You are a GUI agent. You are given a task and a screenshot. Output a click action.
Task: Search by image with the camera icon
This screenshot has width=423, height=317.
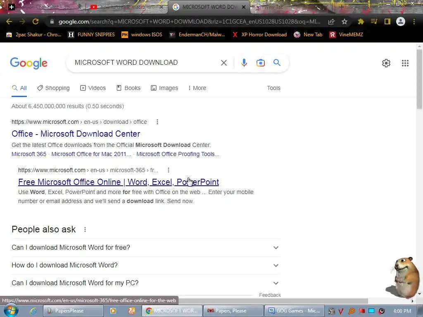pyautogui.click(x=260, y=63)
